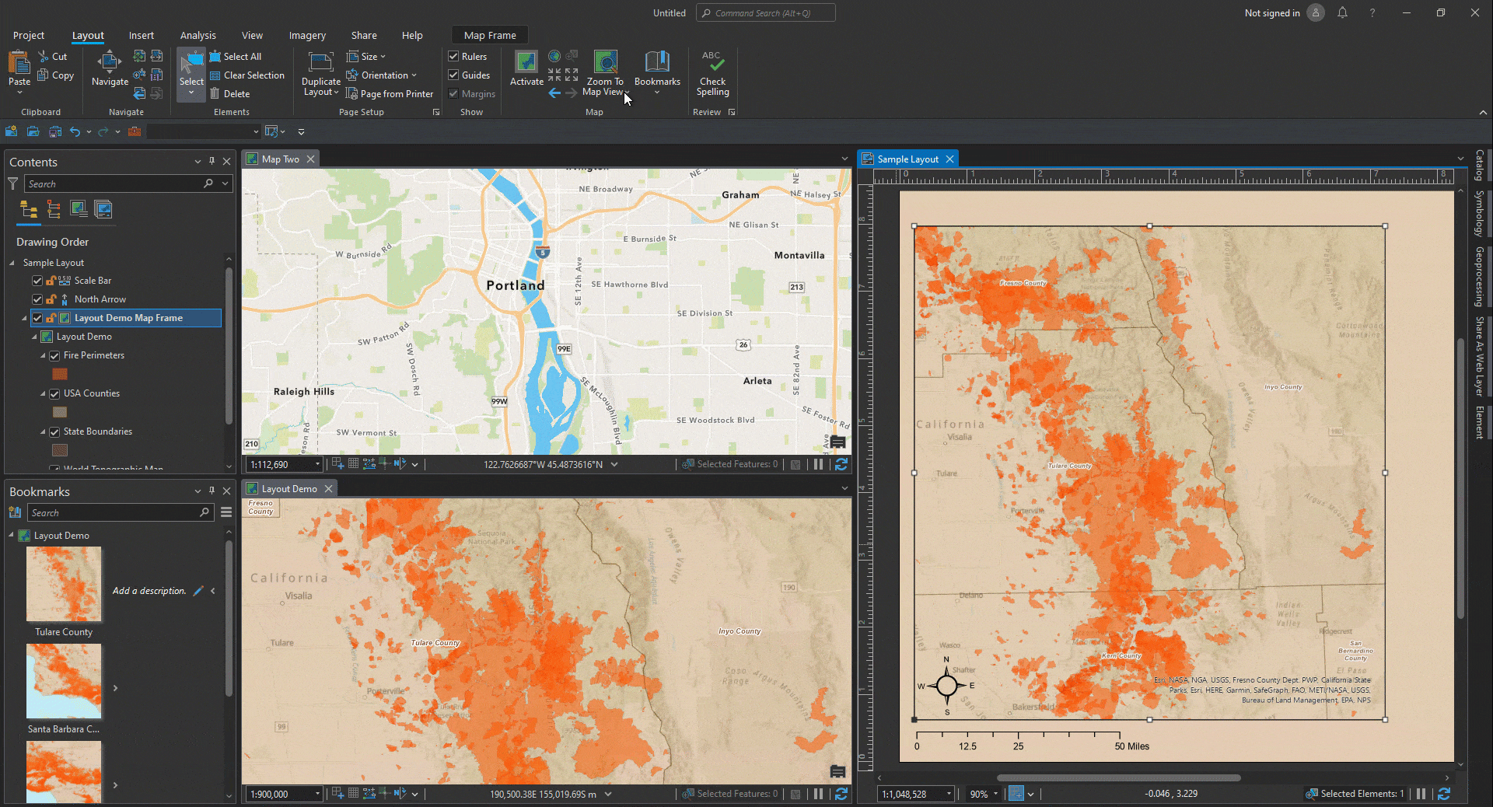Click Select All elements button

pyautogui.click(x=236, y=57)
